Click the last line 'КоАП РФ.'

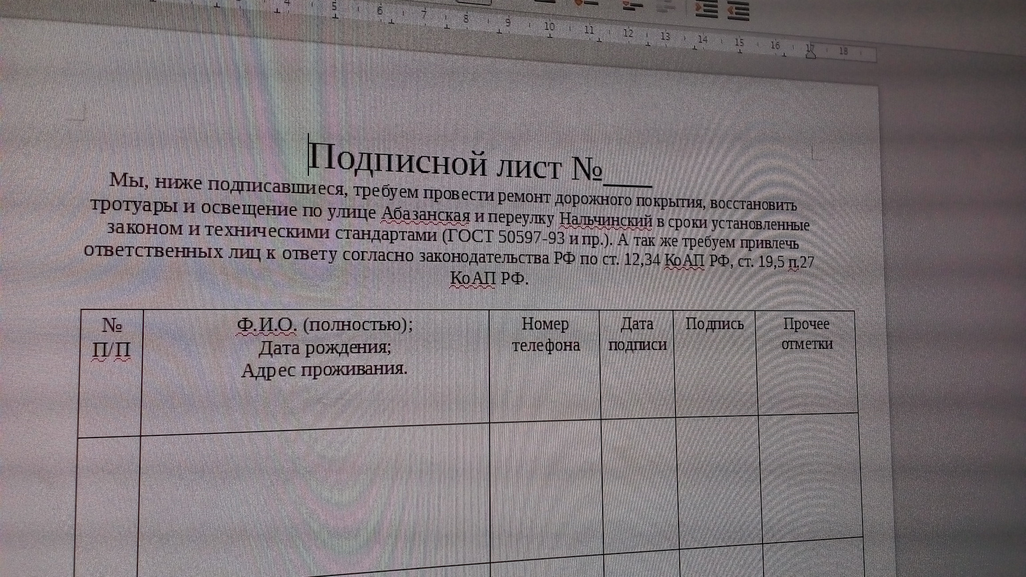tap(489, 278)
